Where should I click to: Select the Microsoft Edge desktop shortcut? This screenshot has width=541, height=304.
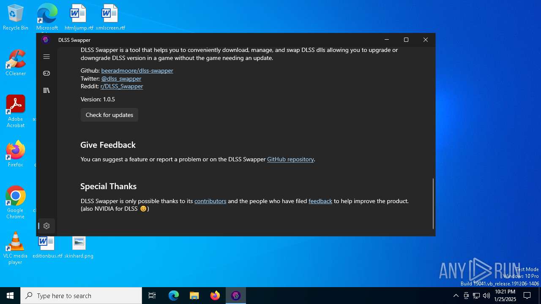(x=47, y=17)
